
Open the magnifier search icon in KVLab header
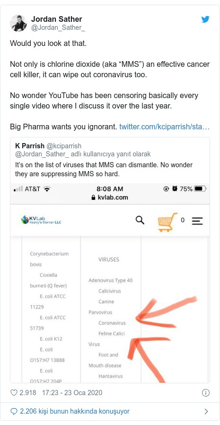(140, 220)
